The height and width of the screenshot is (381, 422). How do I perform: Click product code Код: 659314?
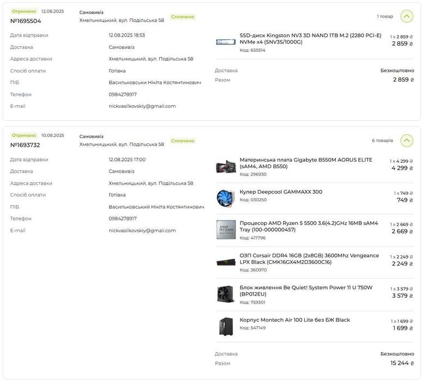pos(252,50)
